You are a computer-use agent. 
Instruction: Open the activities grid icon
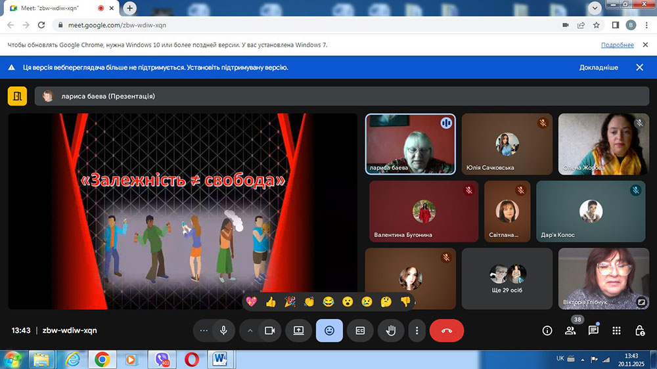coord(616,330)
